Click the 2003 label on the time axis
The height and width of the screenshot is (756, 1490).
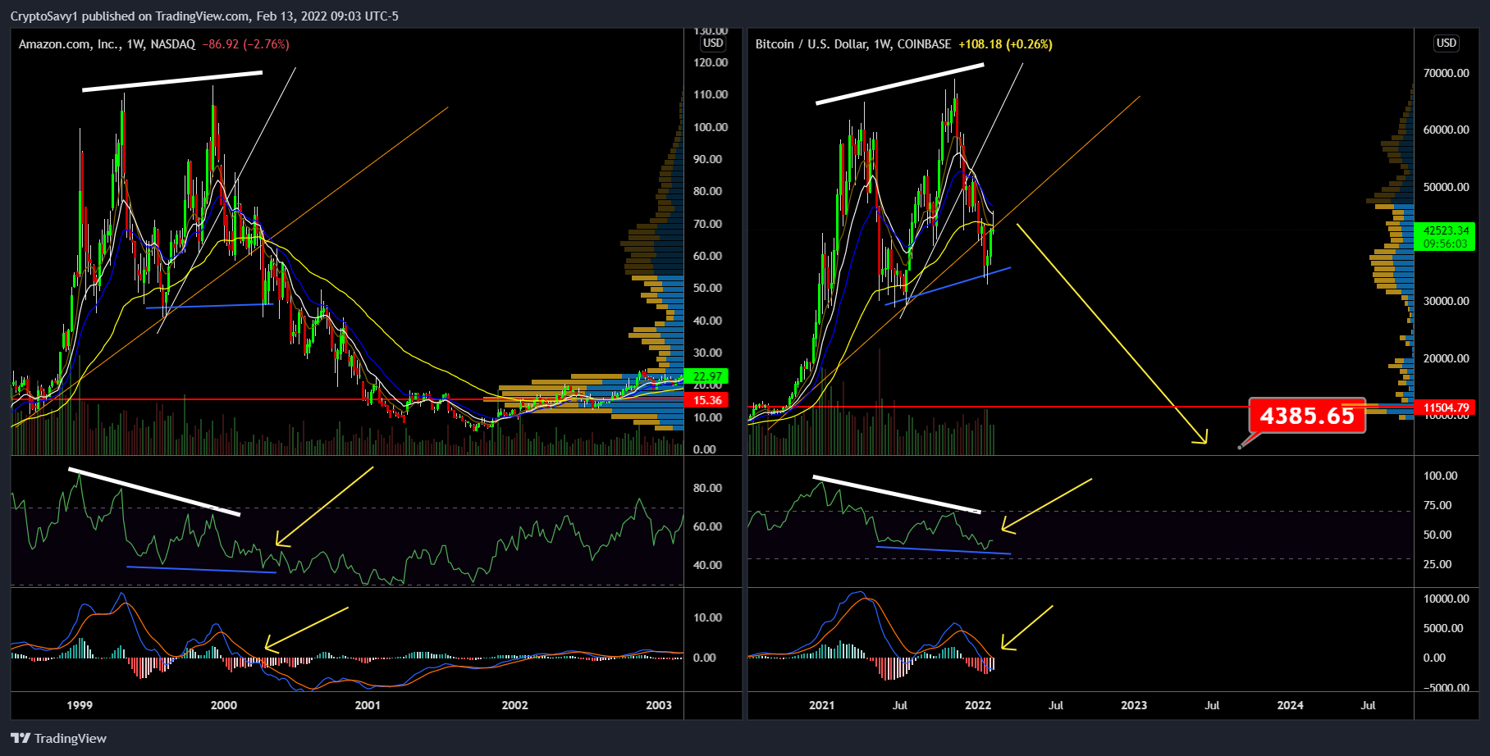point(659,705)
